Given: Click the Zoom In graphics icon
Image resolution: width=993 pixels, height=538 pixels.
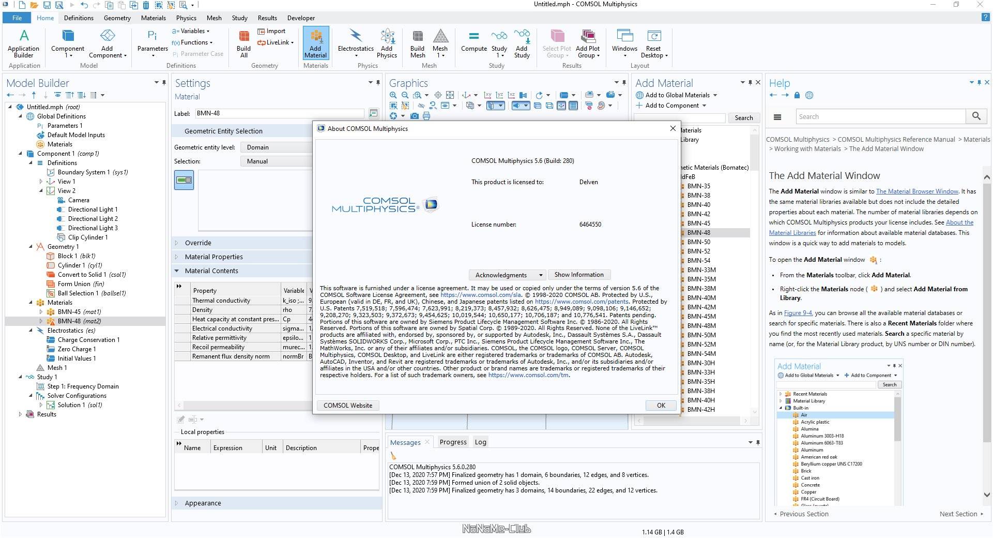Looking at the screenshot, I should pyautogui.click(x=393, y=95).
